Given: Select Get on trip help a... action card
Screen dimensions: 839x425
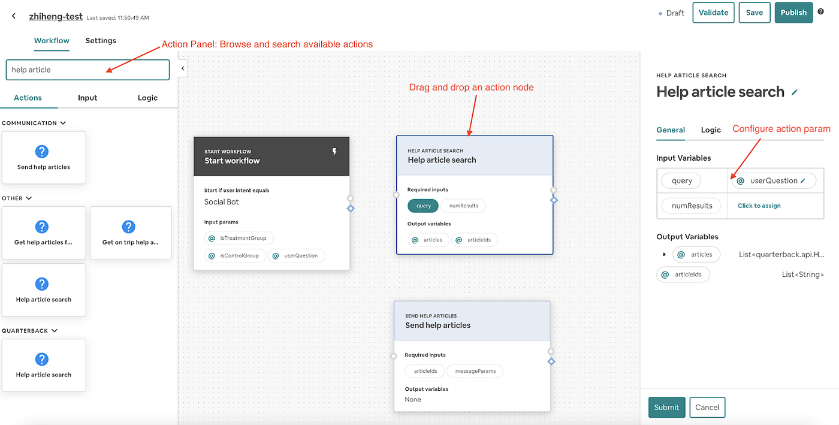Looking at the screenshot, I should tap(131, 233).
